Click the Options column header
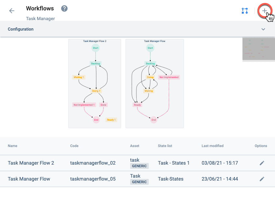The height and width of the screenshot is (203, 275). pyautogui.click(x=261, y=146)
